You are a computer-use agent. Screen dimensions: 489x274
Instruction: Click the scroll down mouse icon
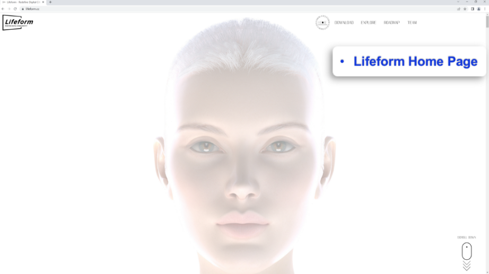click(467, 251)
